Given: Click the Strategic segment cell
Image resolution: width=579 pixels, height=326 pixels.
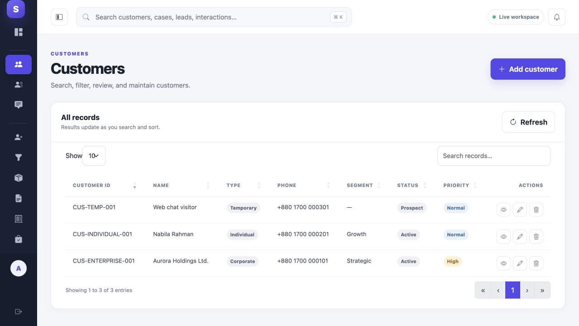Looking at the screenshot, I should click(x=359, y=261).
